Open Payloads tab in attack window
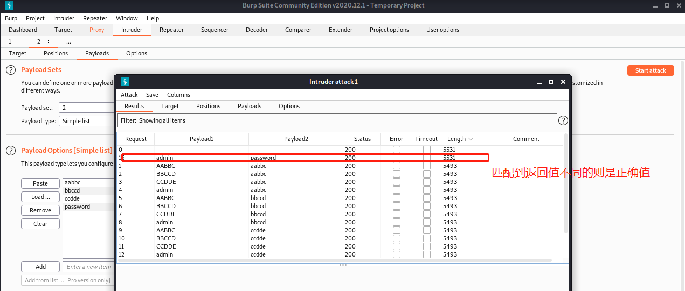685x291 pixels. (x=250, y=106)
